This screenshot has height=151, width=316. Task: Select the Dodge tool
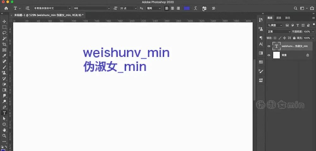tap(4, 101)
